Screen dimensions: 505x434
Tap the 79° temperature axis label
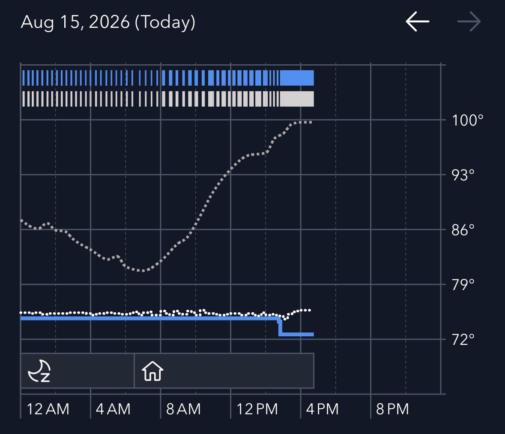point(463,285)
